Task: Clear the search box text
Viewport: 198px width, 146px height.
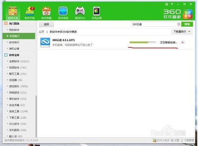Action: [x=179, y=24]
